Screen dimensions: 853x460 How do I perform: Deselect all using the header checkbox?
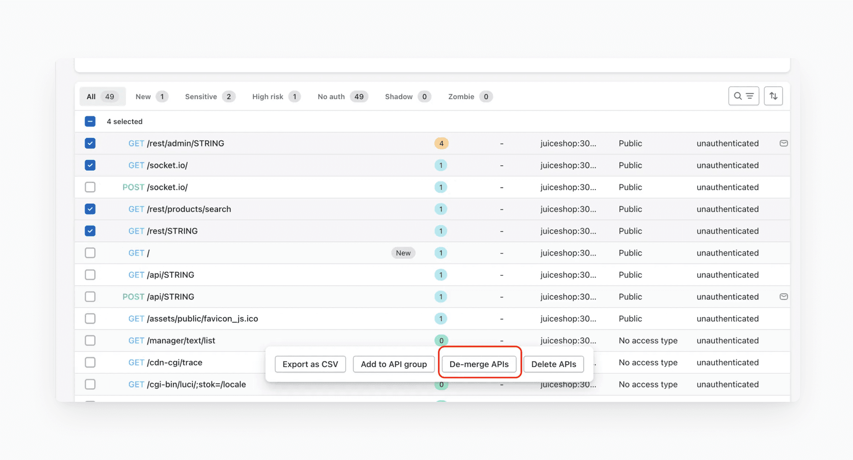coord(90,121)
